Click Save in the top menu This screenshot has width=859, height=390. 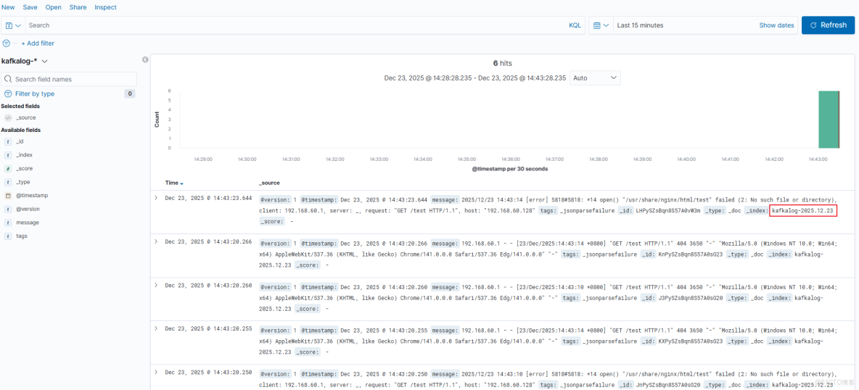30,7
